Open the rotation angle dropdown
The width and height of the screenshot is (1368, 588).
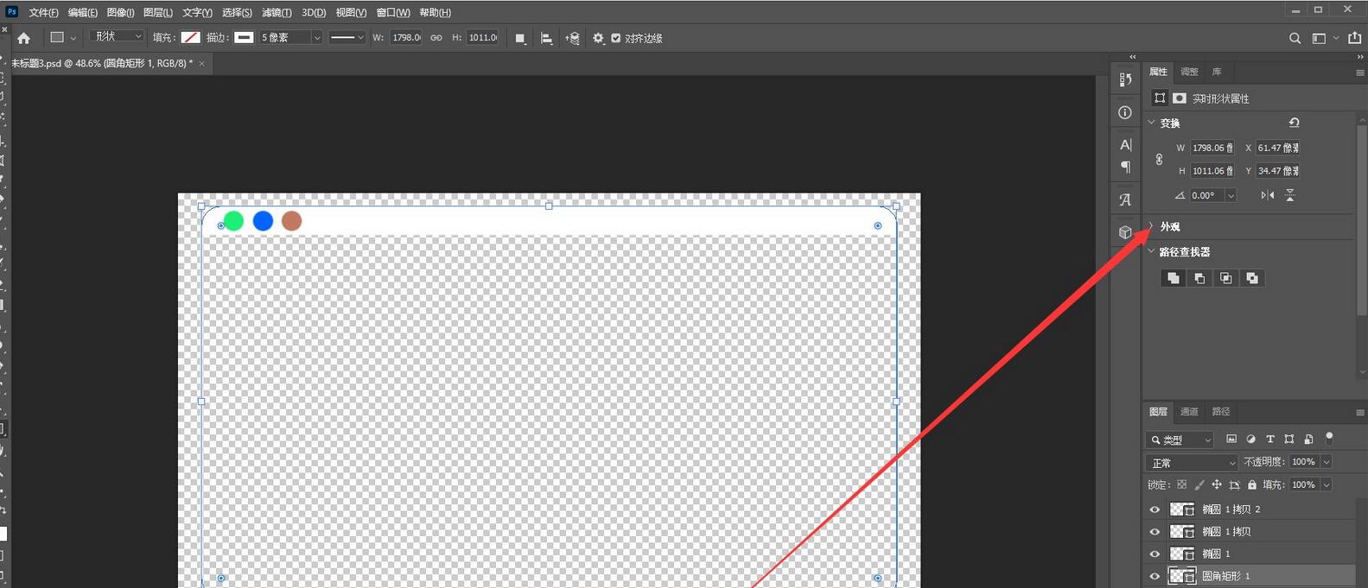click(1231, 196)
